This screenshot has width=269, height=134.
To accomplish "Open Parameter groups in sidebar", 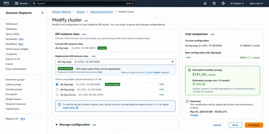I will pyautogui.click(x=15, y=80).
